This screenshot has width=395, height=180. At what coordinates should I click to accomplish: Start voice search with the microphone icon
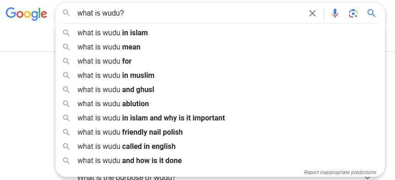[x=335, y=13]
